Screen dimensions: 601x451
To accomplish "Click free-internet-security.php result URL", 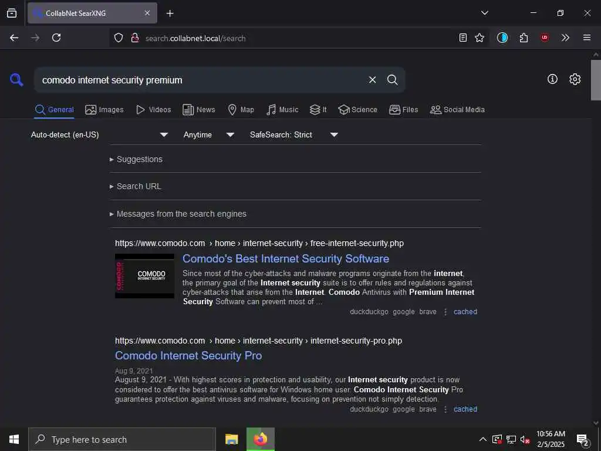I will point(259,243).
